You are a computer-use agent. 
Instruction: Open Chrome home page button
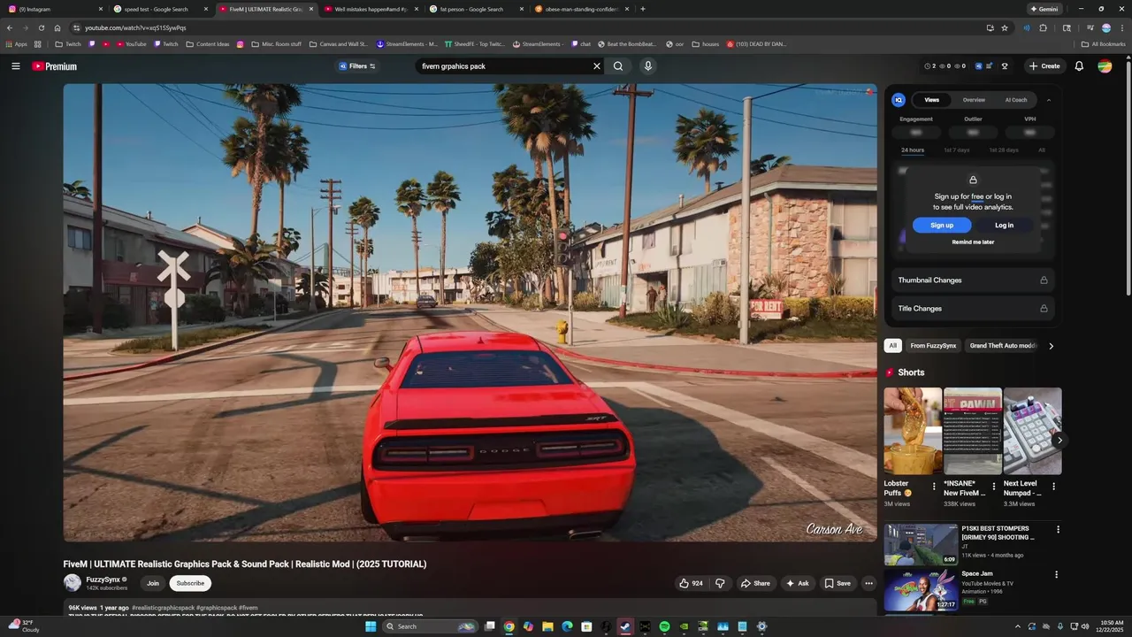pyautogui.click(x=57, y=27)
